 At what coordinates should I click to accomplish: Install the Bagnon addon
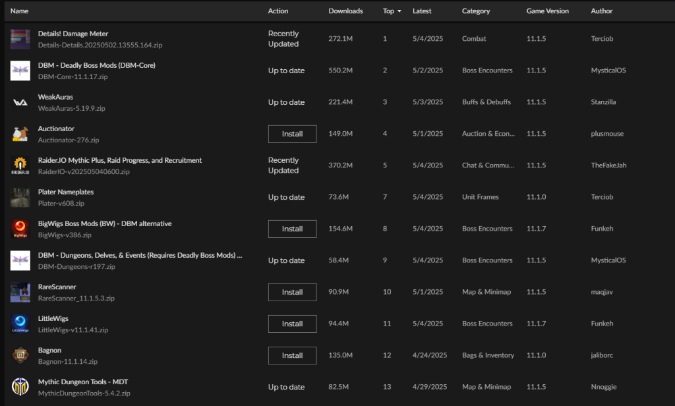pos(292,356)
